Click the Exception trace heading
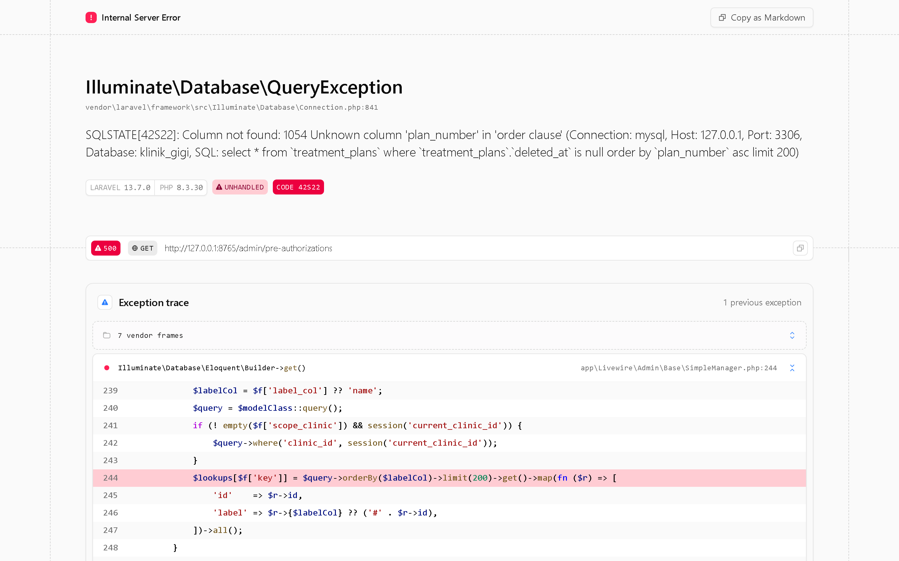 pos(154,302)
